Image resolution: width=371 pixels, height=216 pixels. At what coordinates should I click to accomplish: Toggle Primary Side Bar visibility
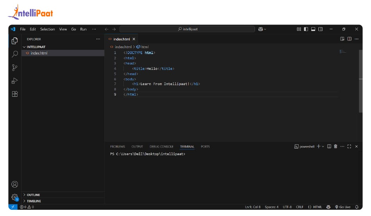coord(306,29)
